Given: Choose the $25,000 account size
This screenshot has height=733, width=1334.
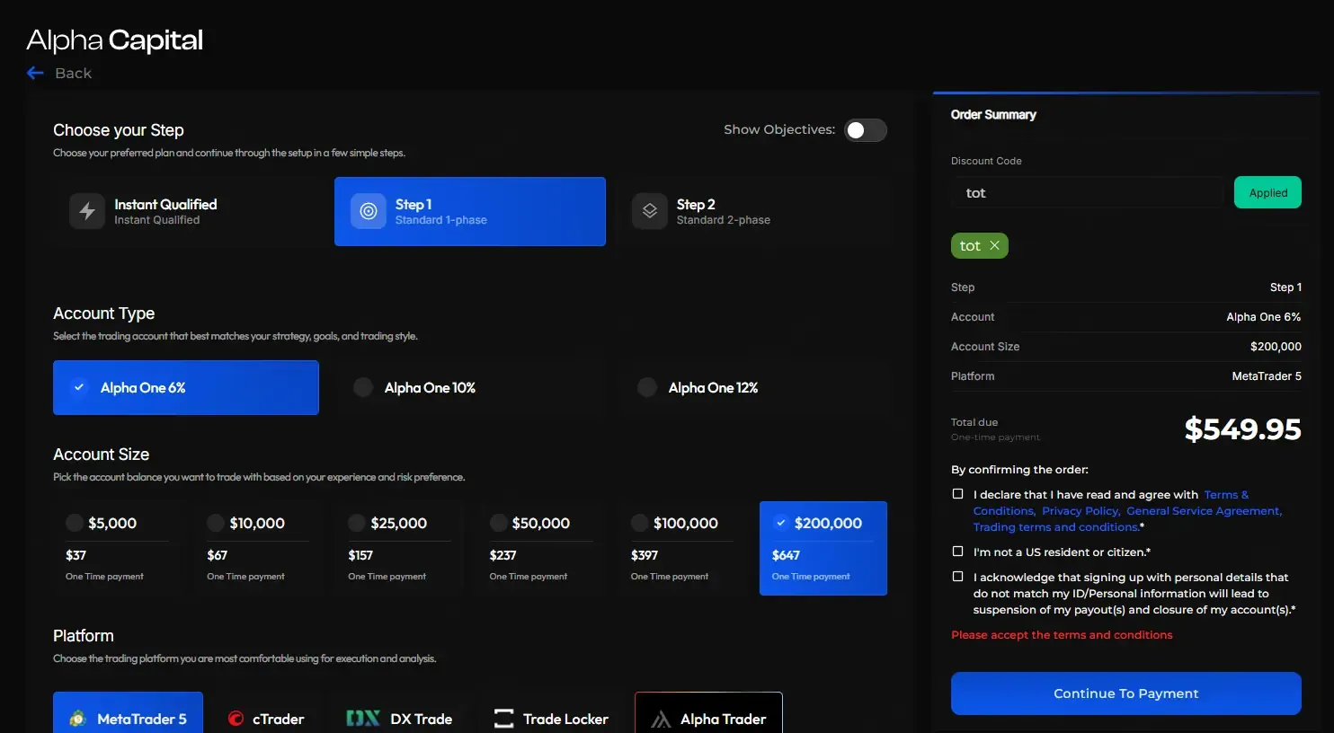Looking at the screenshot, I should [399, 548].
